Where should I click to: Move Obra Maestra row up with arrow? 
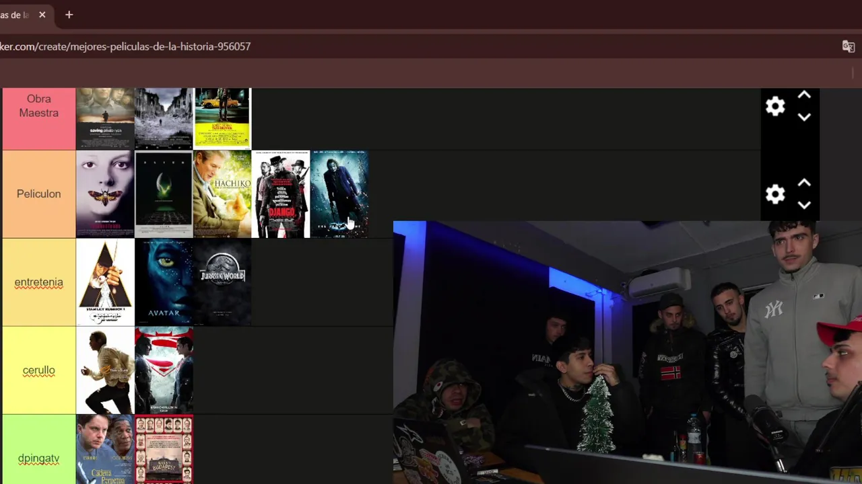[804, 95]
